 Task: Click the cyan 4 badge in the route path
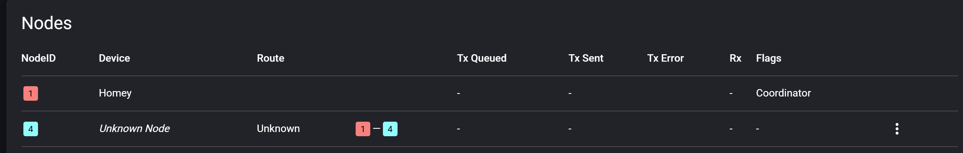coord(390,129)
